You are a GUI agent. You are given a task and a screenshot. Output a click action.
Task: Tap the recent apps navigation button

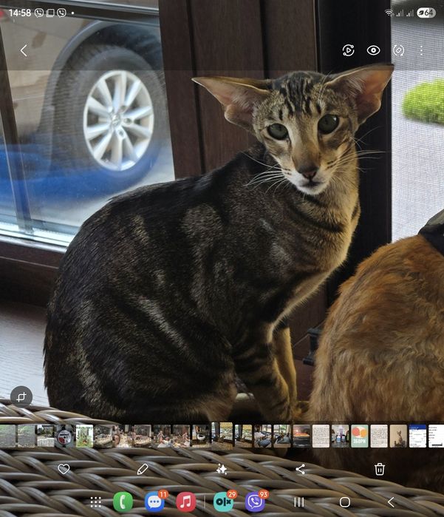(x=298, y=502)
